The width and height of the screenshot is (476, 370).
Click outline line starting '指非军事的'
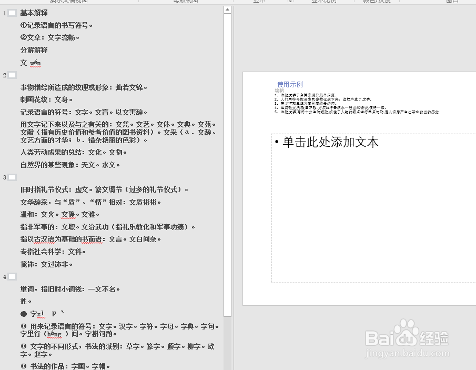[x=108, y=227]
